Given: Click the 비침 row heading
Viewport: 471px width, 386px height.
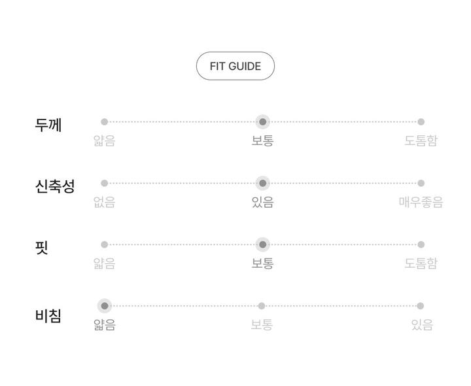Looking at the screenshot, I should pyautogui.click(x=48, y=316).
